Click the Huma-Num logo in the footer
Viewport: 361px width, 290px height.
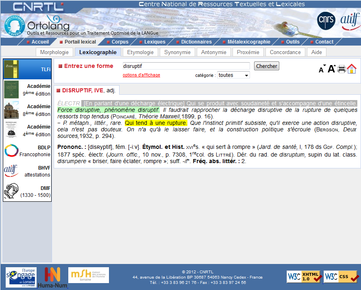[52, 277]
